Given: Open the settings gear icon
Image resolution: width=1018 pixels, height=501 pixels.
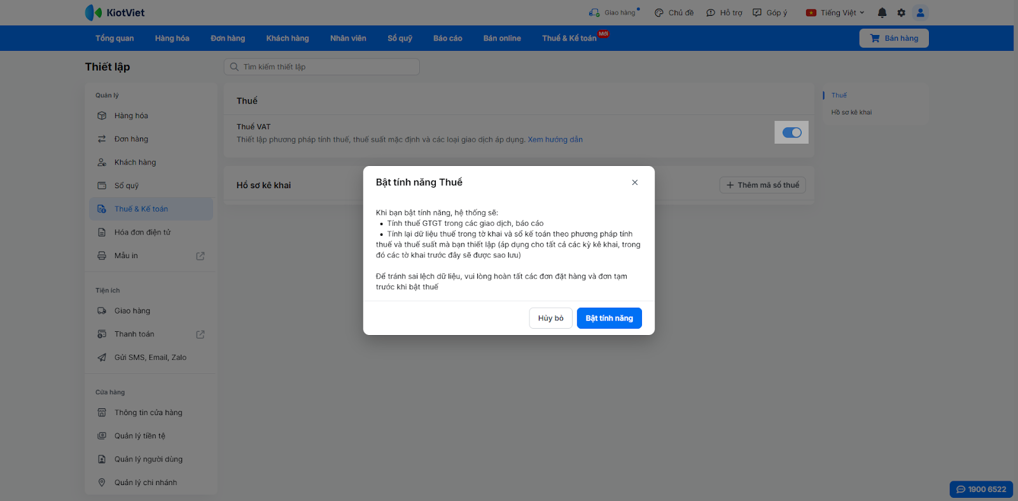Looking at the screenshot, I should click(901, 13).
